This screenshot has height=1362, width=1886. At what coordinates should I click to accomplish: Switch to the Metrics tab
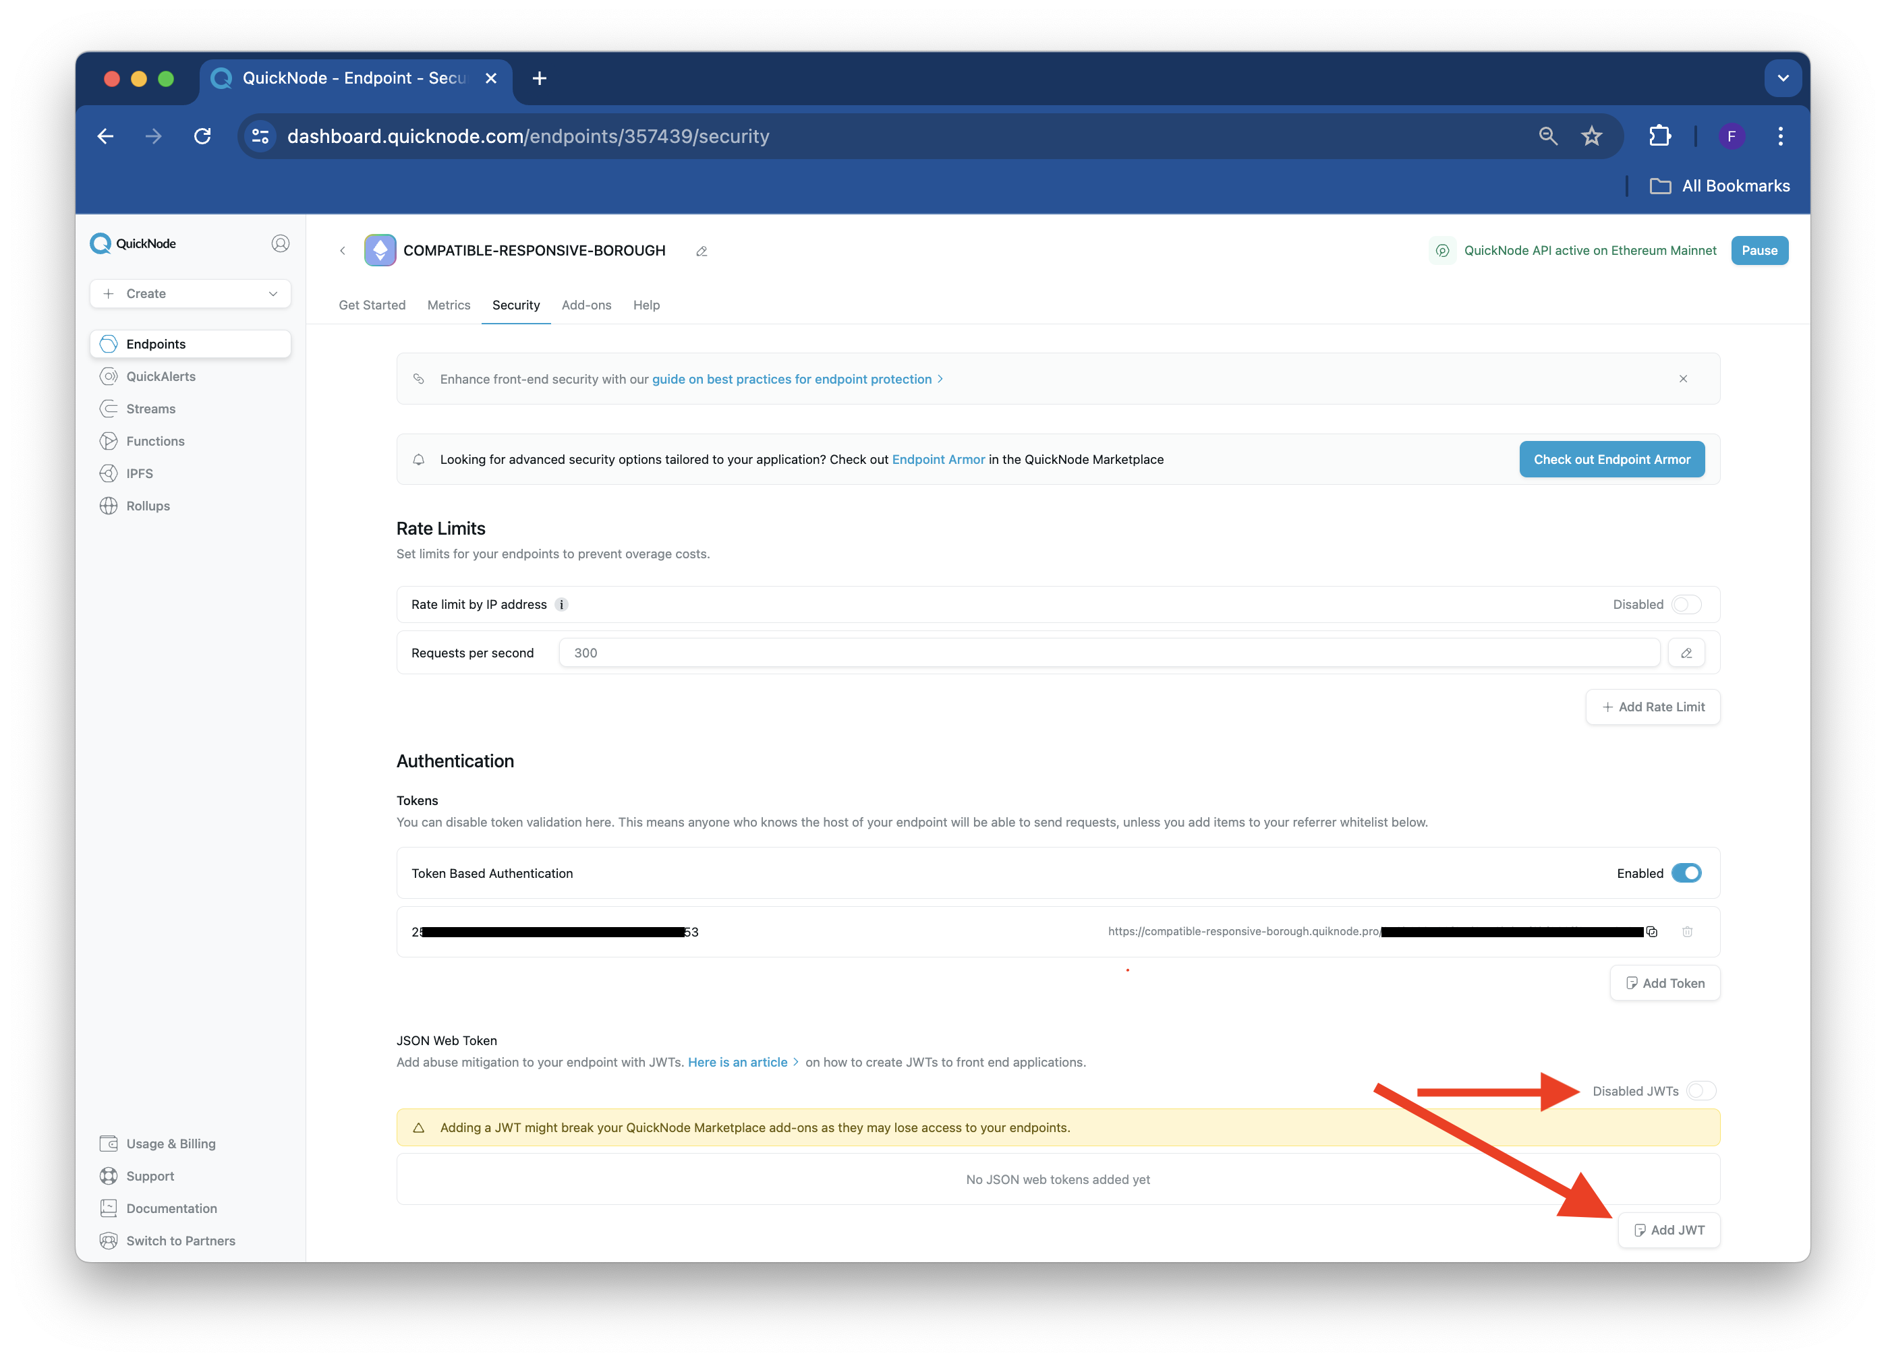coord(449,305)
